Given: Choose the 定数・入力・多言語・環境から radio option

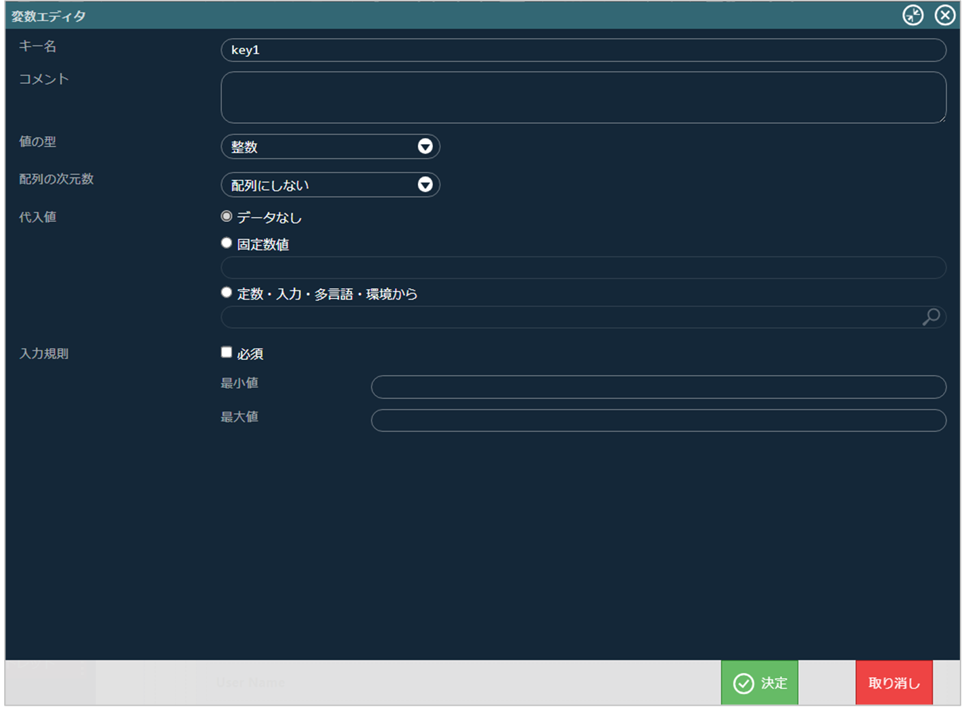Looking at the screenshot, I should pyautogui.click(x=227, y=293).
